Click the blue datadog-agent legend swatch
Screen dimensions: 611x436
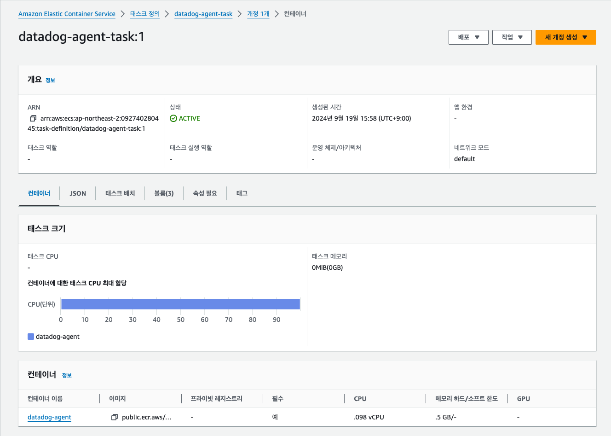pos(31,337)
